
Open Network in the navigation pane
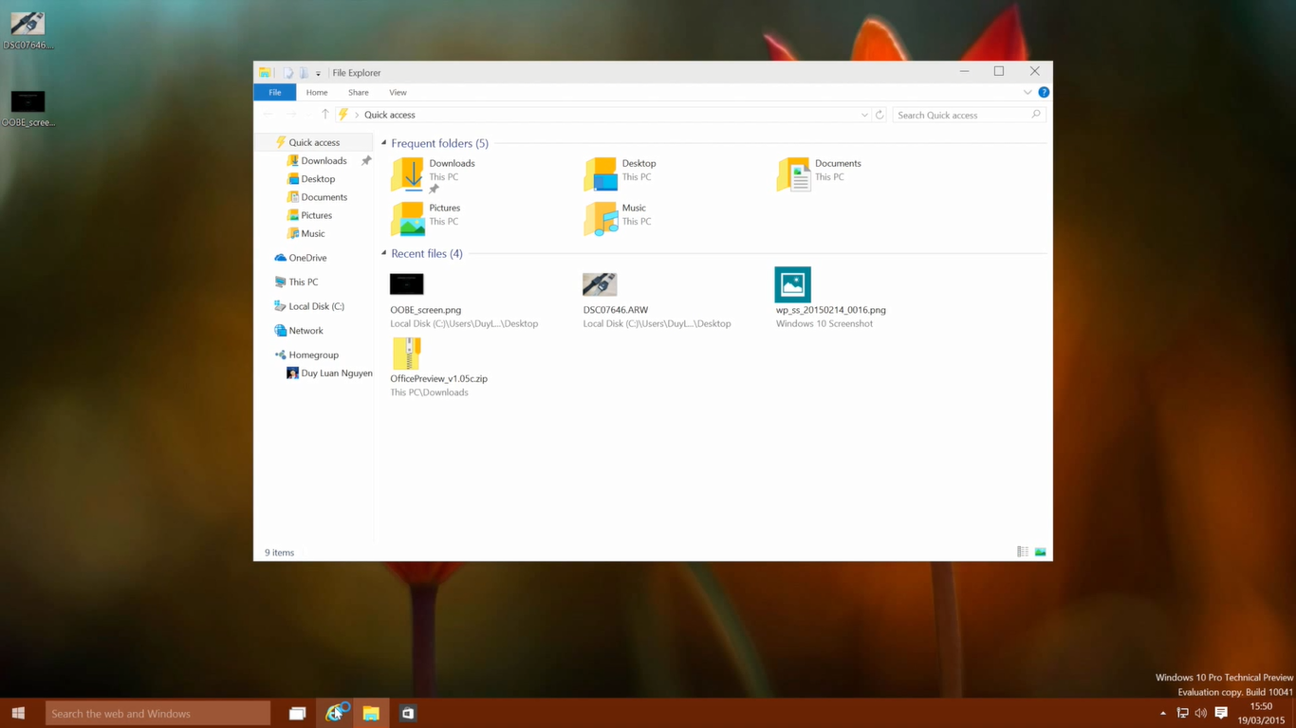[305, 331]
